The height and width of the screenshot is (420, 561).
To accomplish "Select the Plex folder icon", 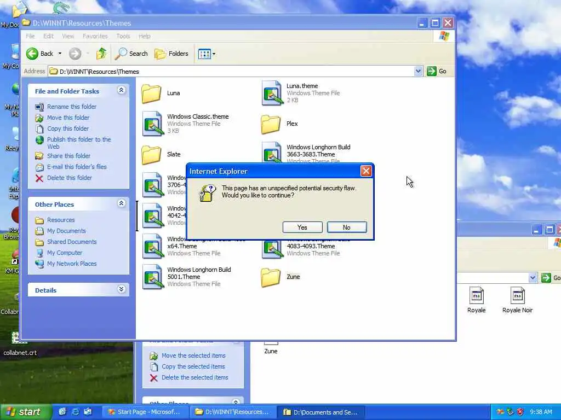I will point(271,124).
